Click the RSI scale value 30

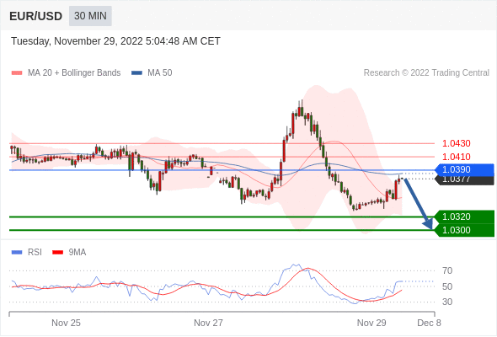(x=447, y=302)
